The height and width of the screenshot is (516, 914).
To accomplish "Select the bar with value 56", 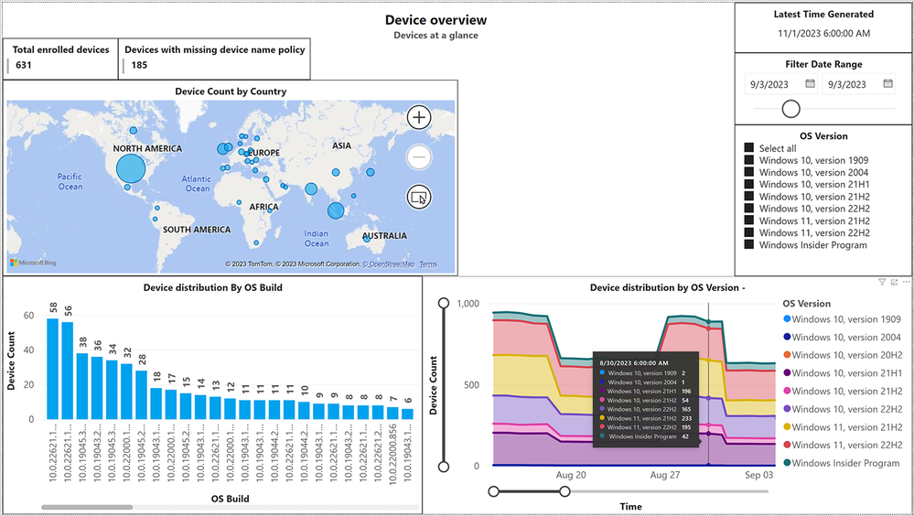I will click(68, 371).
